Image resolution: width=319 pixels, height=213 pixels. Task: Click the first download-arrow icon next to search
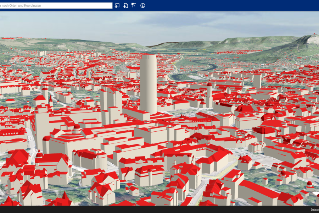117,6
